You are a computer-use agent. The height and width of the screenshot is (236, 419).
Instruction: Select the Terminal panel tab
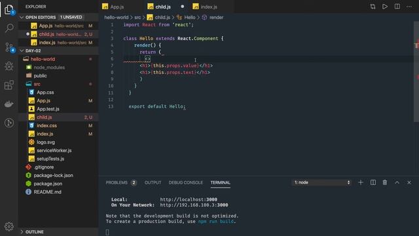point(220,183)
